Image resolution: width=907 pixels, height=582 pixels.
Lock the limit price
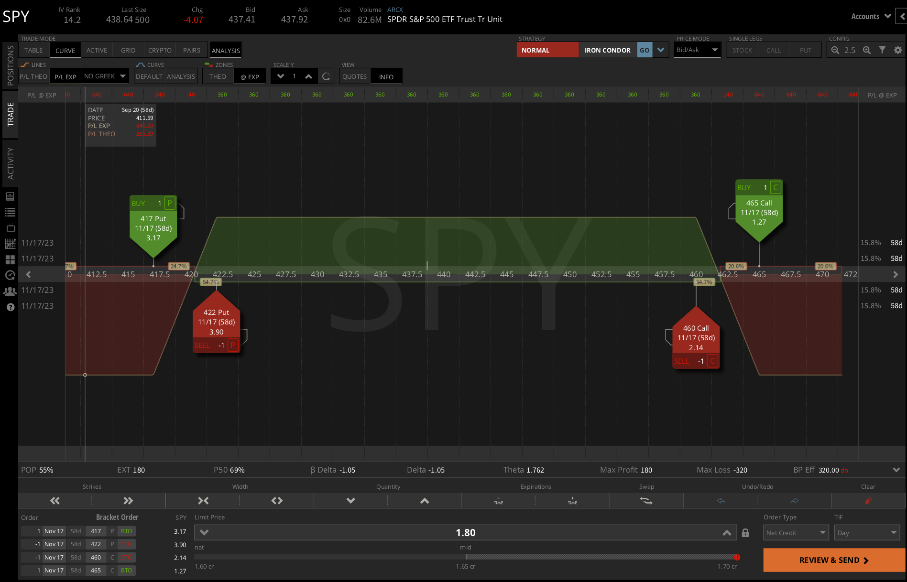tap(745, 533)
